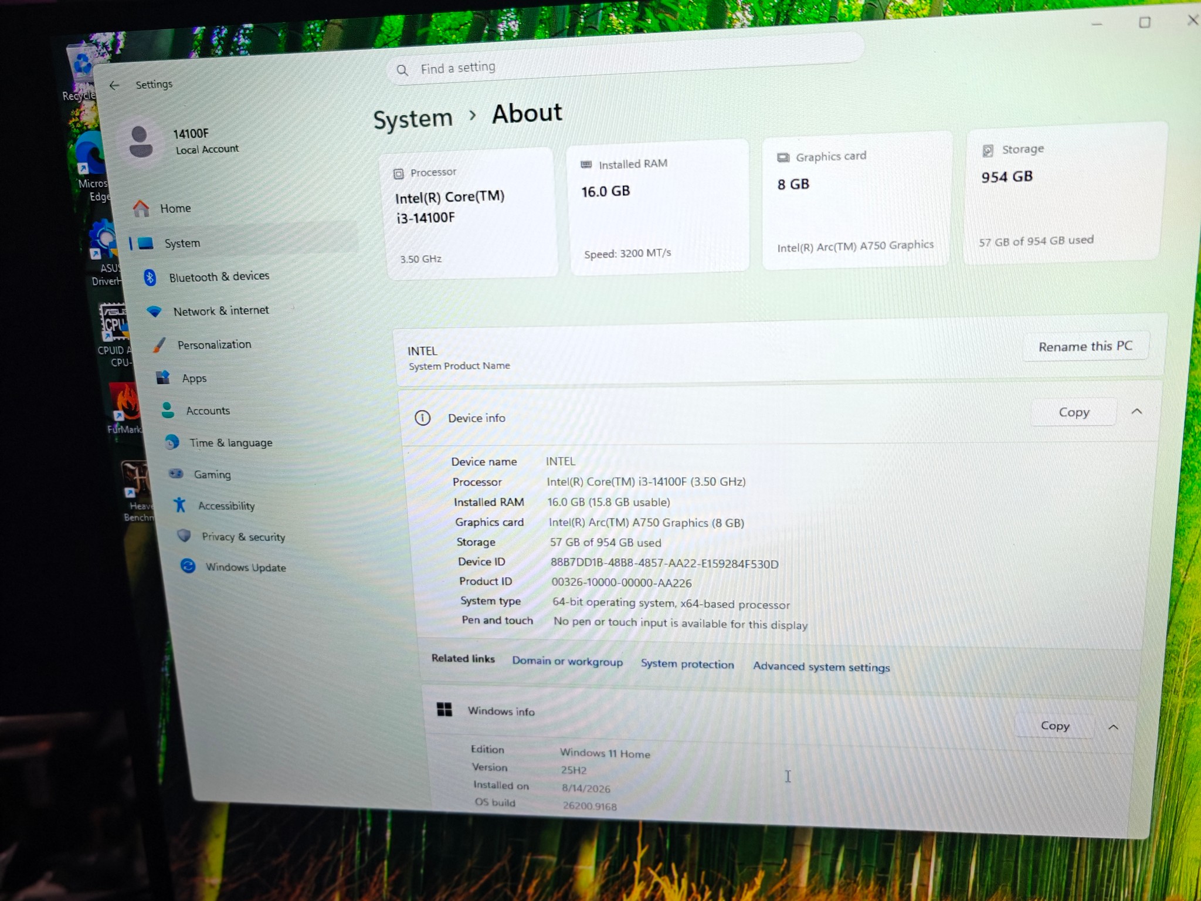
Task: Click the Windows Update sync icon
Action: 188,566
